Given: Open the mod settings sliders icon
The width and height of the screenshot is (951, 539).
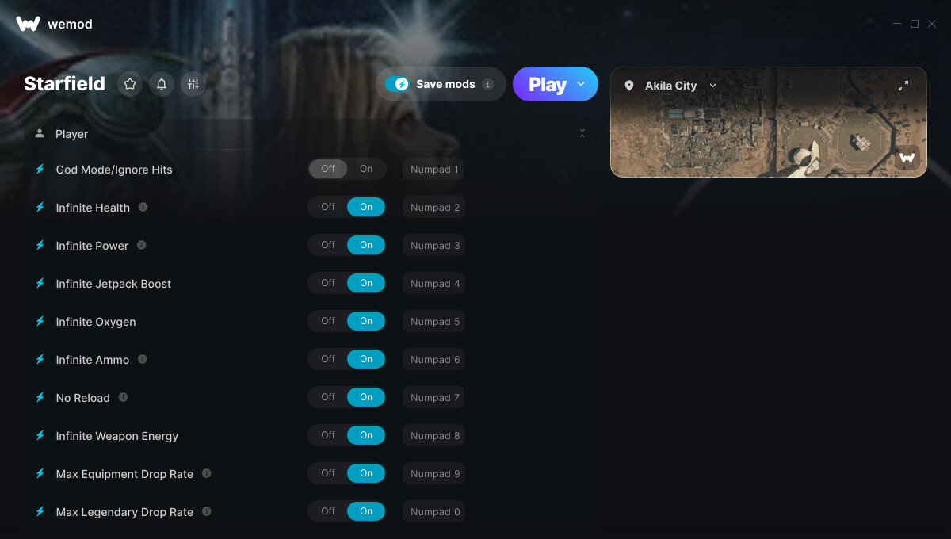Looking at the screenshot, I should (x=193, y=84).
